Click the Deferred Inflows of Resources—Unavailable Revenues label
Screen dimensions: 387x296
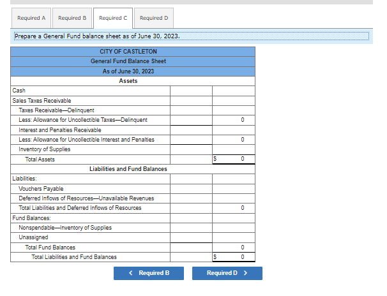pyautogui.click(x=86, y=198)
